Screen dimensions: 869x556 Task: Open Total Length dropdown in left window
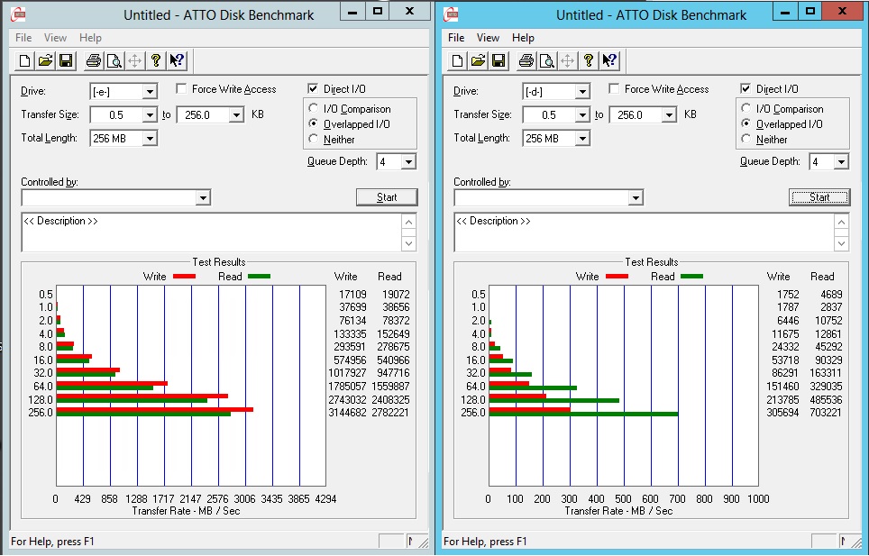click(x=123, y=139)
